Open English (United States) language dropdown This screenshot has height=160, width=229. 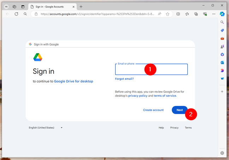click(x=46, y=128)
